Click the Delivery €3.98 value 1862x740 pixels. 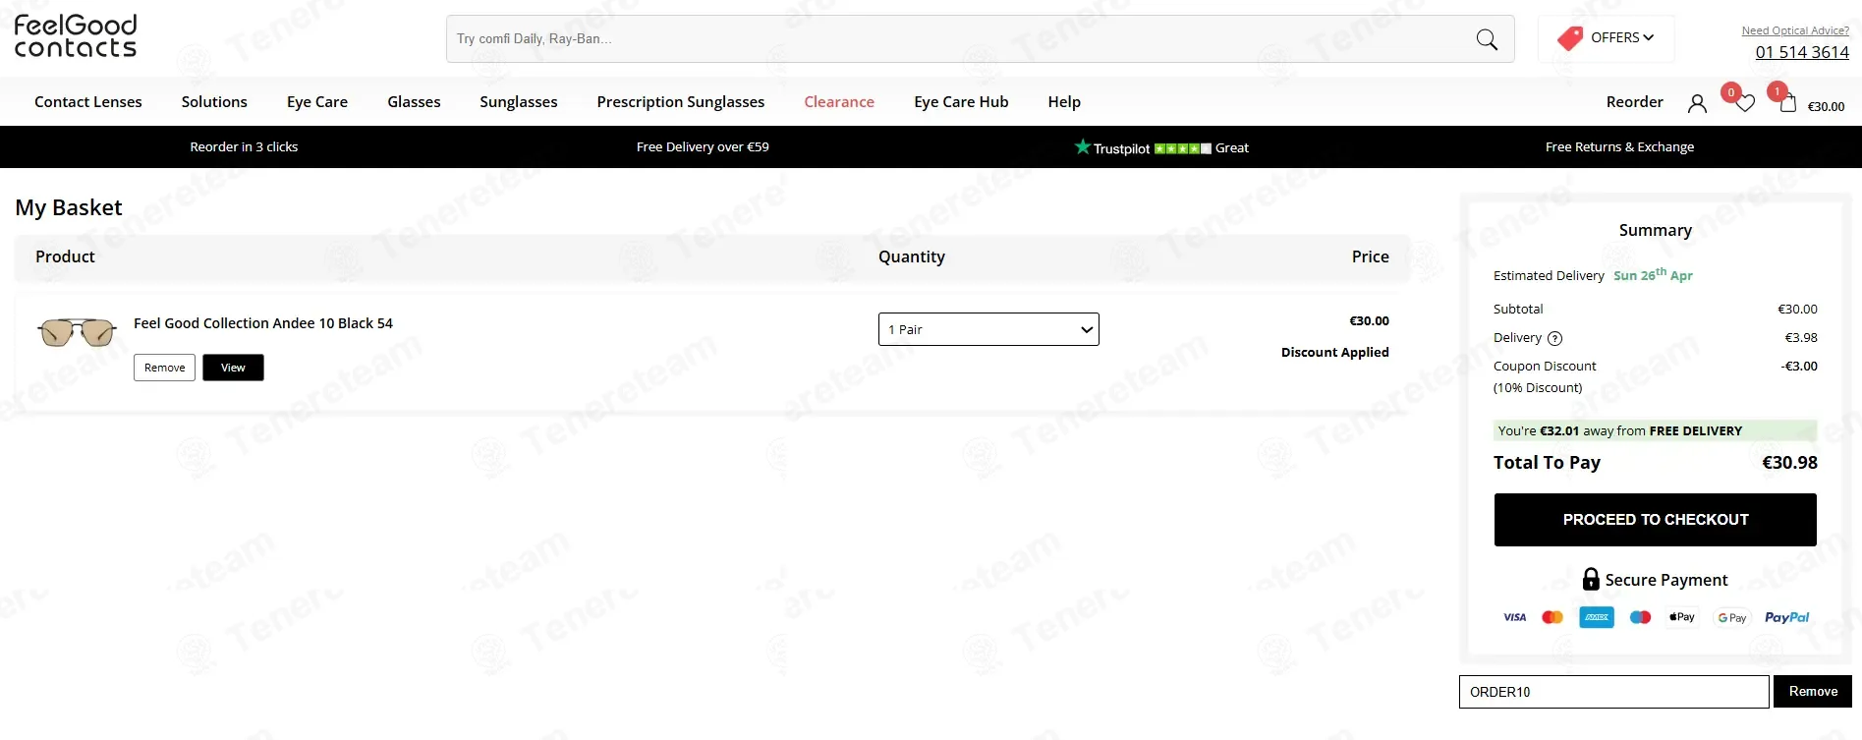coord(1801,338)
